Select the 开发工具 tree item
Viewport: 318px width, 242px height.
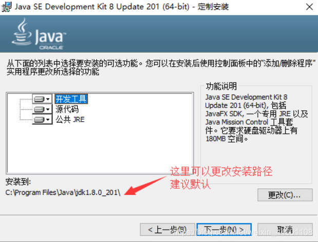71,99
